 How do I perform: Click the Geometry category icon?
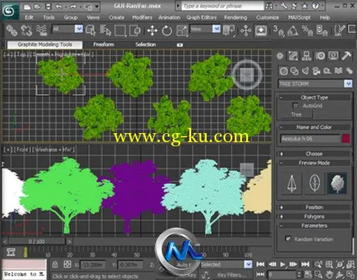283,71
